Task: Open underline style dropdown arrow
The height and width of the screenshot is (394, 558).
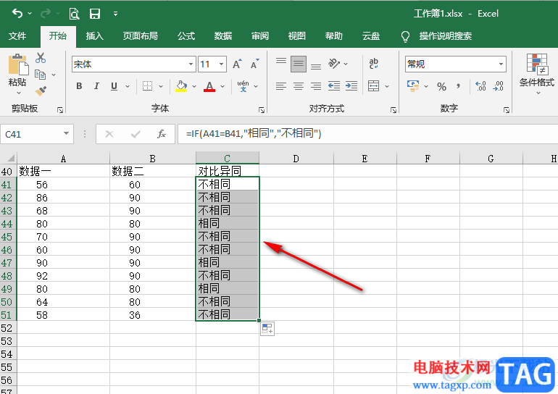Action: pyautogui.click(x=128, y=86)
